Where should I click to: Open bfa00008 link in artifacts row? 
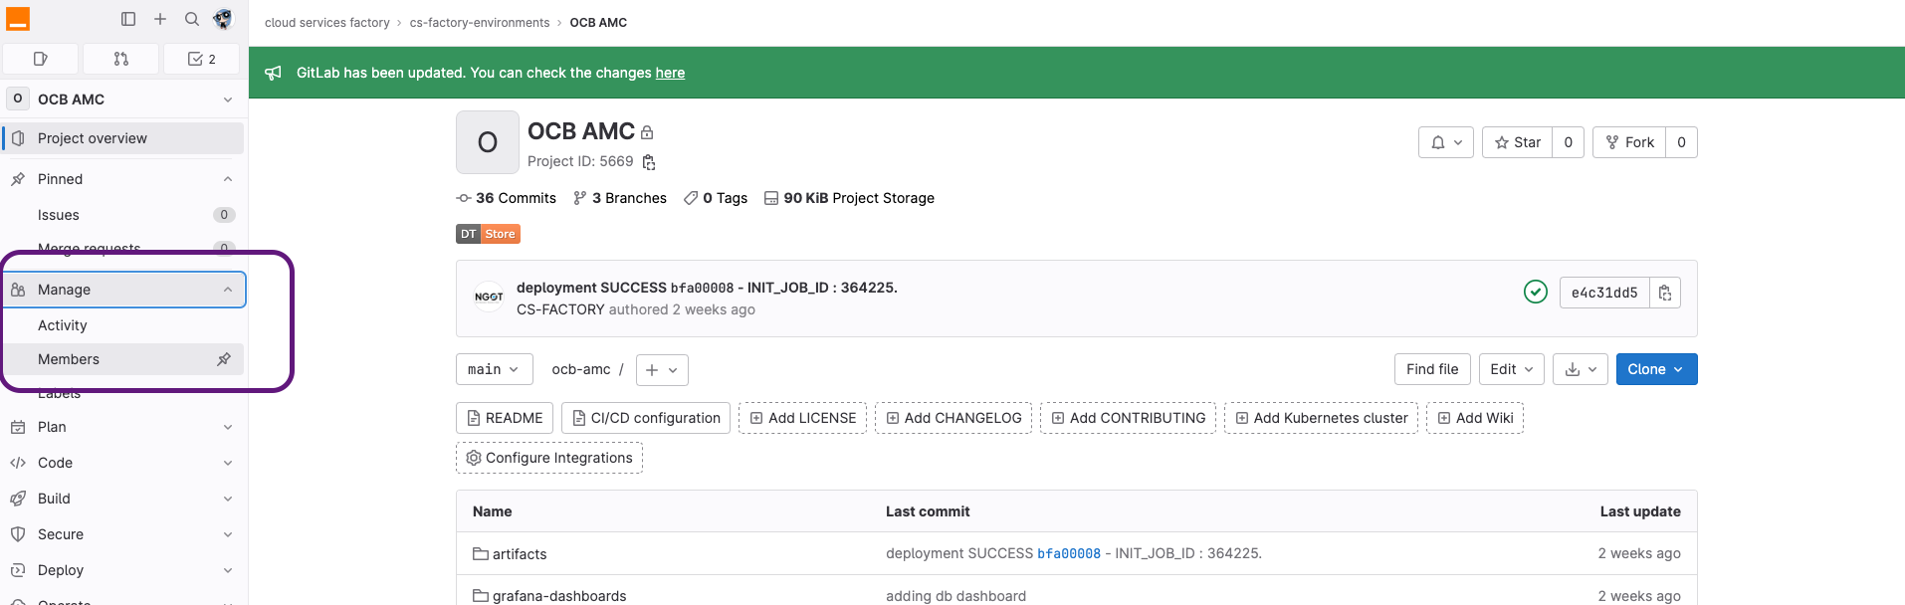(x=1069, y=553)
